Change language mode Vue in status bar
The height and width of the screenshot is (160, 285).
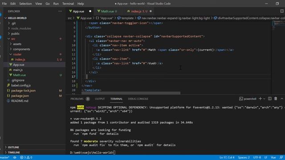click(x=273, y=157)
